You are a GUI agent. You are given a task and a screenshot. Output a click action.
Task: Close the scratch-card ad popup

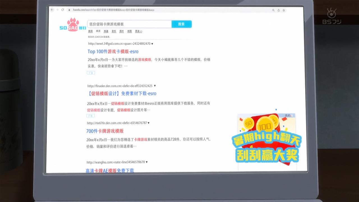(x=291, y=116)
